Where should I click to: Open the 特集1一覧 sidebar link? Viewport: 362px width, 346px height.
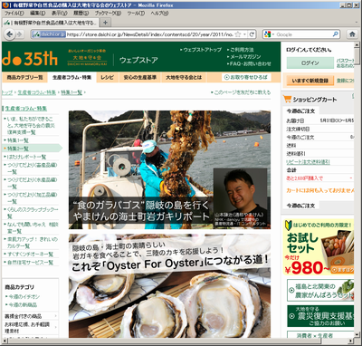point(18,140)
